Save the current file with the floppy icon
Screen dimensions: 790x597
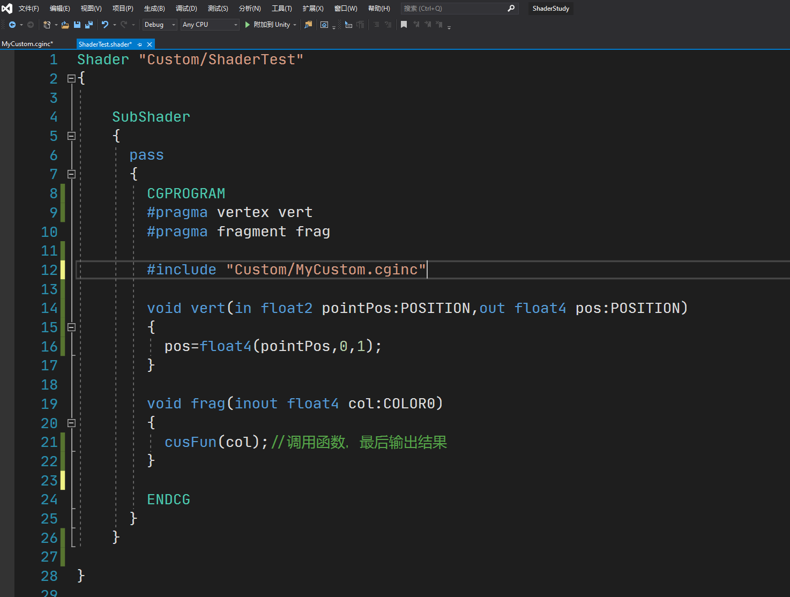[x=77, y=25]
